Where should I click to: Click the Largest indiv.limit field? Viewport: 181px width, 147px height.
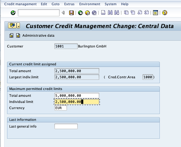pyautogui.click(x=77, y=77)
